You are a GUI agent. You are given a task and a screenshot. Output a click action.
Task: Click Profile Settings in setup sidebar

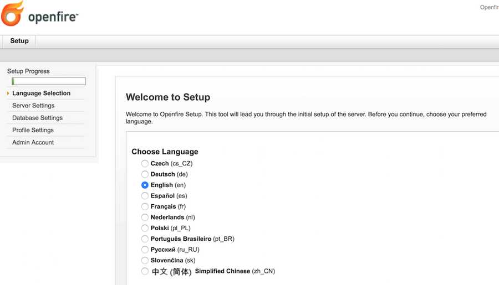click(x=33, y=130)
